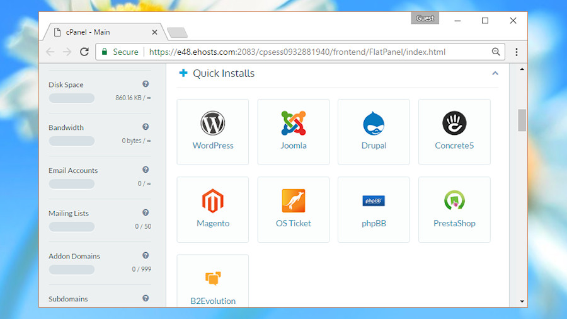The width and height of the screenshot is (567, 319).
Task: Click the 0 / 50 mailing lists value
Action: click(x=143, y=226)
